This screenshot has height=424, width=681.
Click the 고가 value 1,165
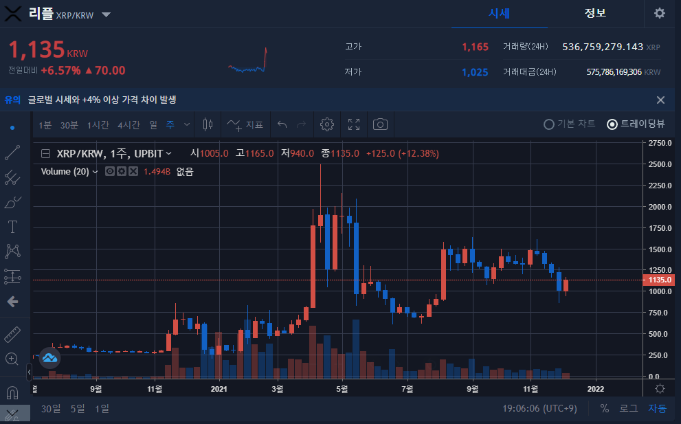click(x=475, y=47)
